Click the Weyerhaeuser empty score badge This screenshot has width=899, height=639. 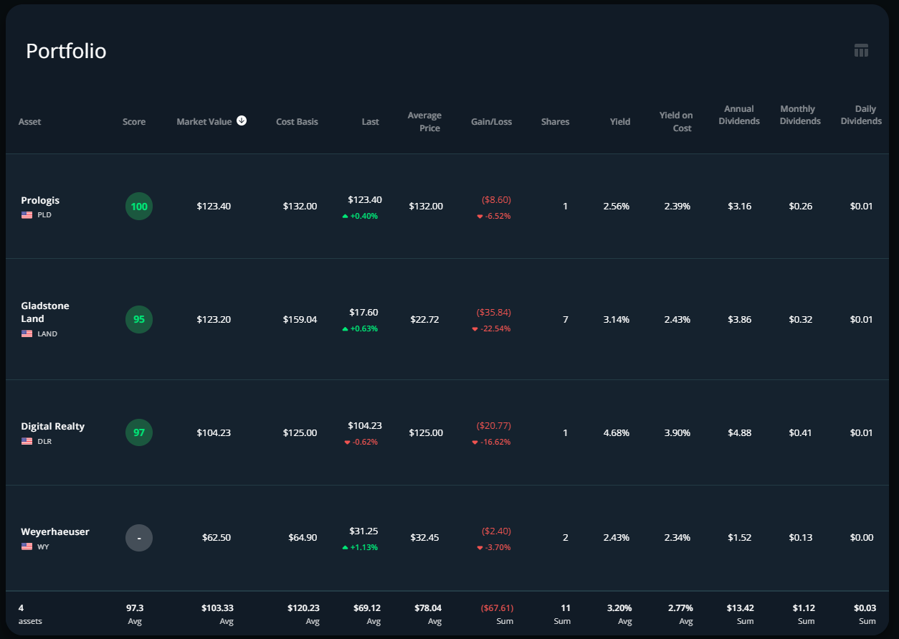coord(139,538)
